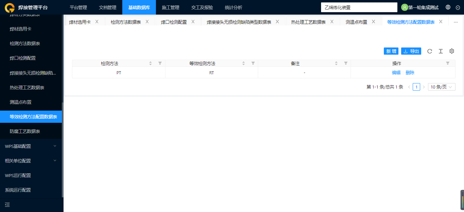The width and height of the screenshot is (464, 212).
Task: Open the 基础数据库 top menu
Action: [x=139, y=7]
